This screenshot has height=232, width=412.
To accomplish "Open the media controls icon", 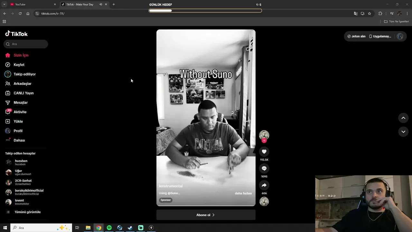I will [392, 14].
